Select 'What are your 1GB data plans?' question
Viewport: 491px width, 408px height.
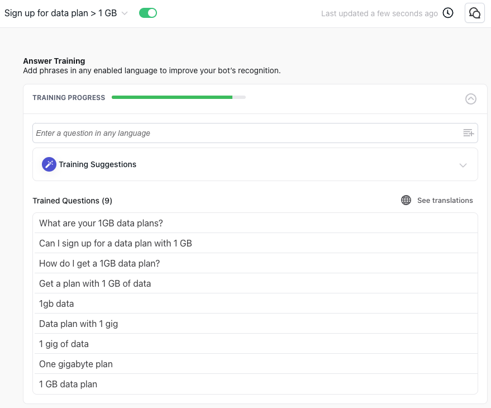(101, 223)
